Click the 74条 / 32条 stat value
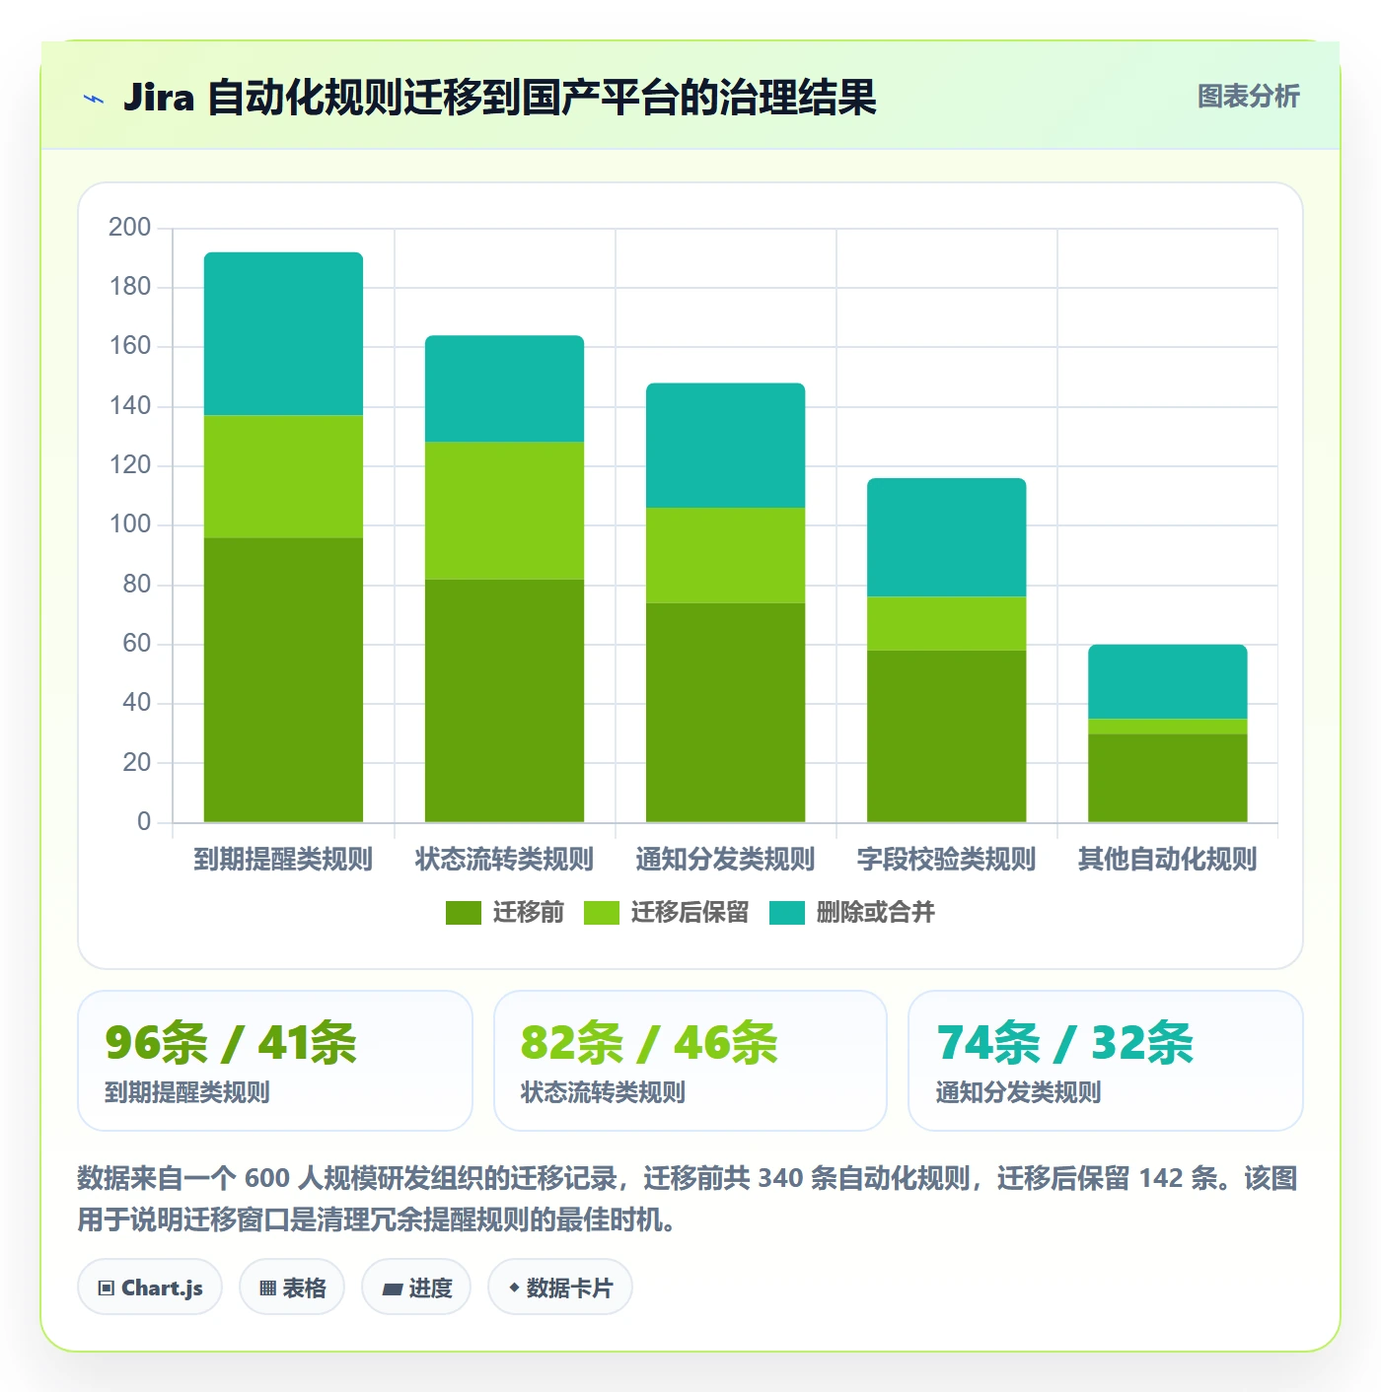1381x1392 pixels. pos(1064,1043)
